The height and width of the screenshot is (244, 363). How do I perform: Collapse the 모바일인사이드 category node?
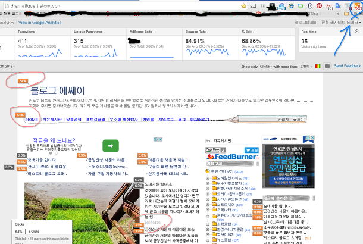pyautogui.click(x=208, y=178)
